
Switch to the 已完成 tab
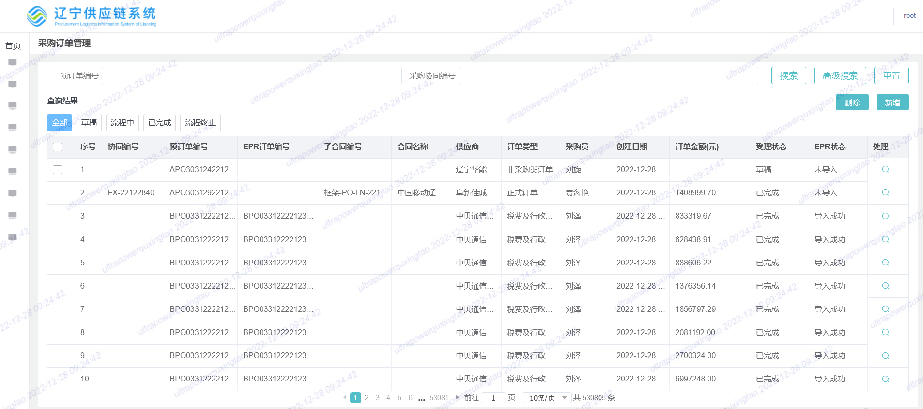tap(160, 123)
